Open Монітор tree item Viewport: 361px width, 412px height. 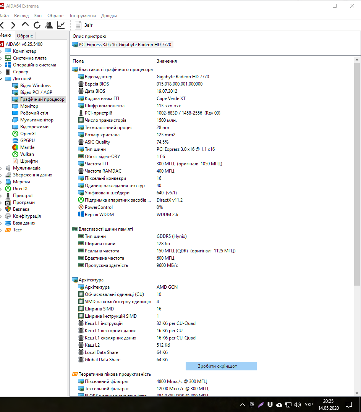click(29, 106)
